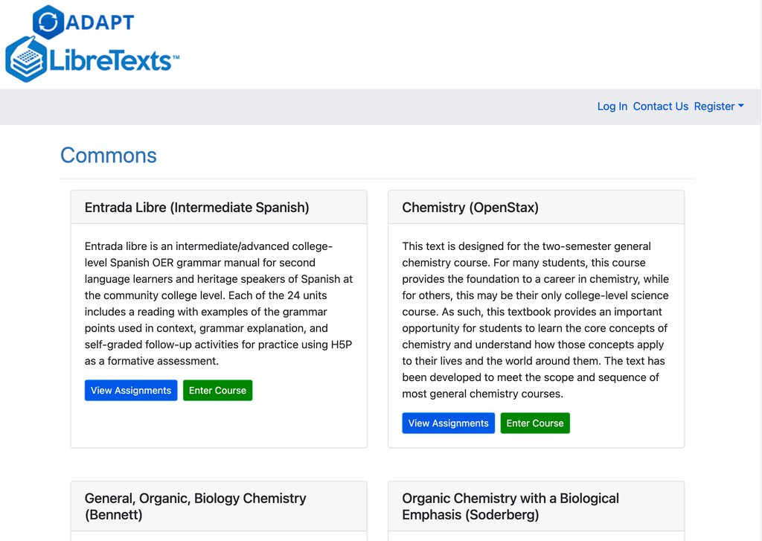Click Organic Chemistry with a Biological Emphasis title
Viewport: 762px width, 541px height.
pos(510,507)
